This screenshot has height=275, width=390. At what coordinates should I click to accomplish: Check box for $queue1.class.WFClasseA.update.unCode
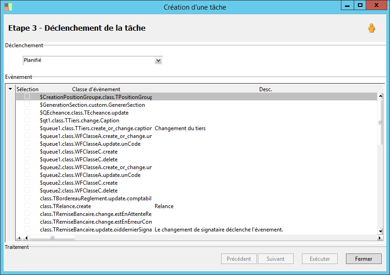point(27,143)
